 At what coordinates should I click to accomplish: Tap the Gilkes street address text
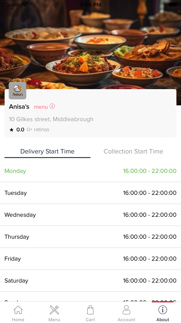51,119
